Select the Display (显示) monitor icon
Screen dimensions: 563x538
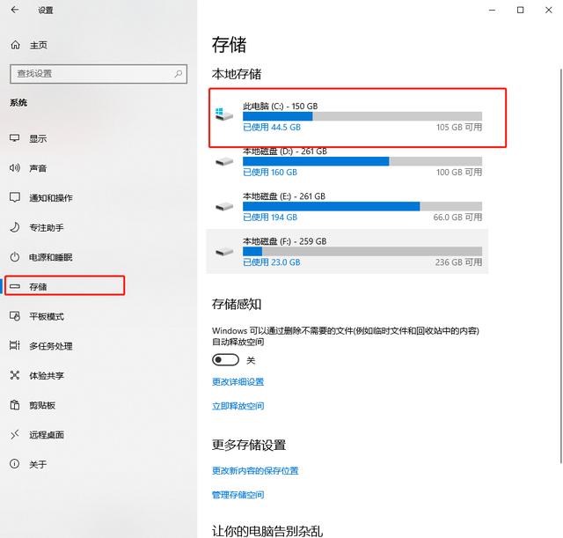click(15, 139)
